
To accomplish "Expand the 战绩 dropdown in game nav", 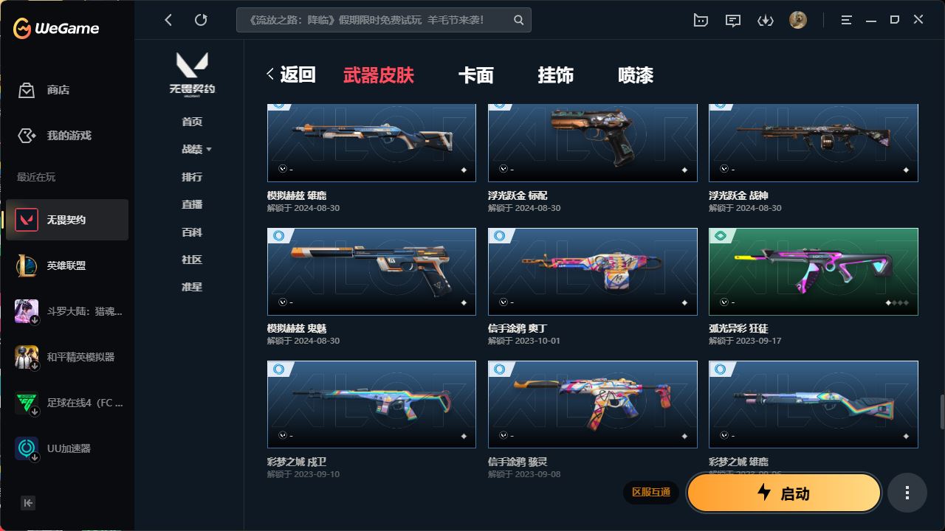I will 196,149.
